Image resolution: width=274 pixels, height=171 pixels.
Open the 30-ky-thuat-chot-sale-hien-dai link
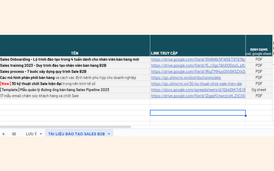[x=196, y=84]
